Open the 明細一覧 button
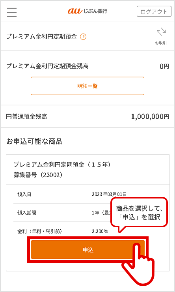This screenshot has width=175, height=292. (x=87, y=86)
